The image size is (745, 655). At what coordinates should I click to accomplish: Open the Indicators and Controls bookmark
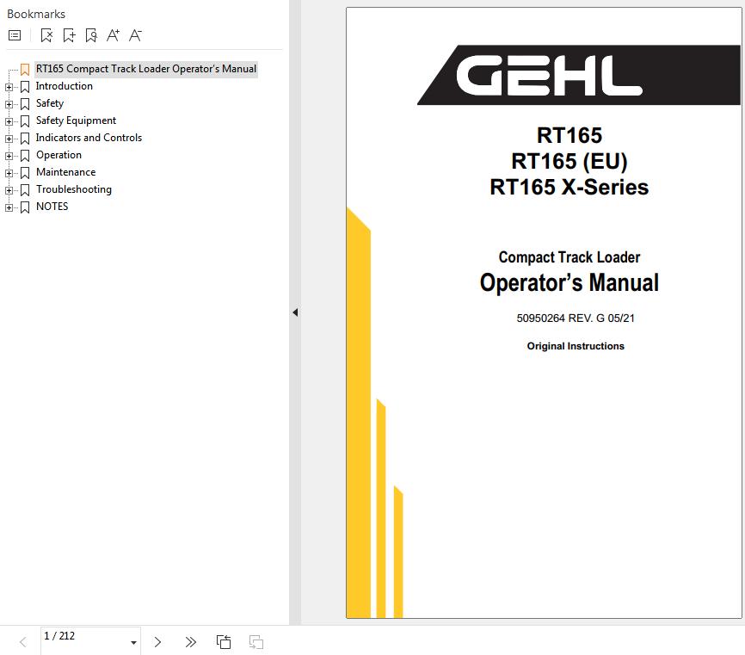(x=89, y=138)
